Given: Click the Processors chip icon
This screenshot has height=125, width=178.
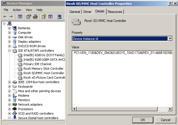Looking at the screenshot, I should tap(15, 109).
